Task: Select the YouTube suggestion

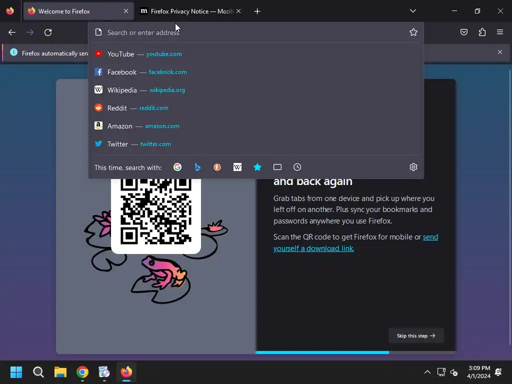Action: pyautogui.click(x=256, y=54)
